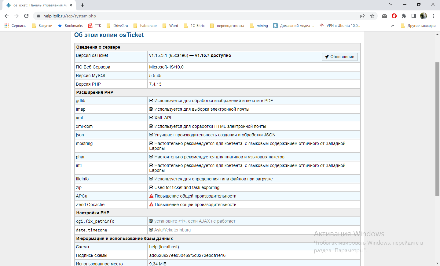Click the Обновление update button
Screen dimensions: 440x266
[340, 57]
